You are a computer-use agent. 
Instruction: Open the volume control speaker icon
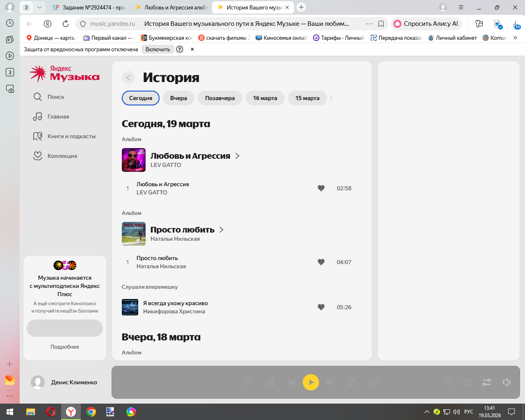507,382
